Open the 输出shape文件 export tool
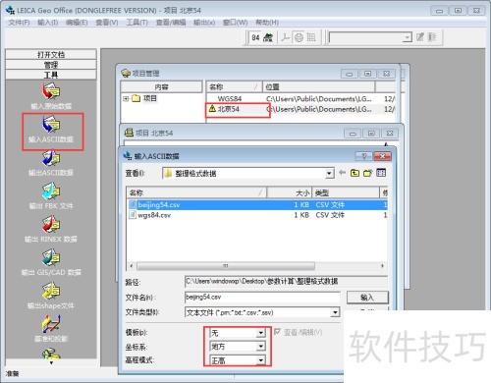The image size is (491, 383). (x=51, y=296)
